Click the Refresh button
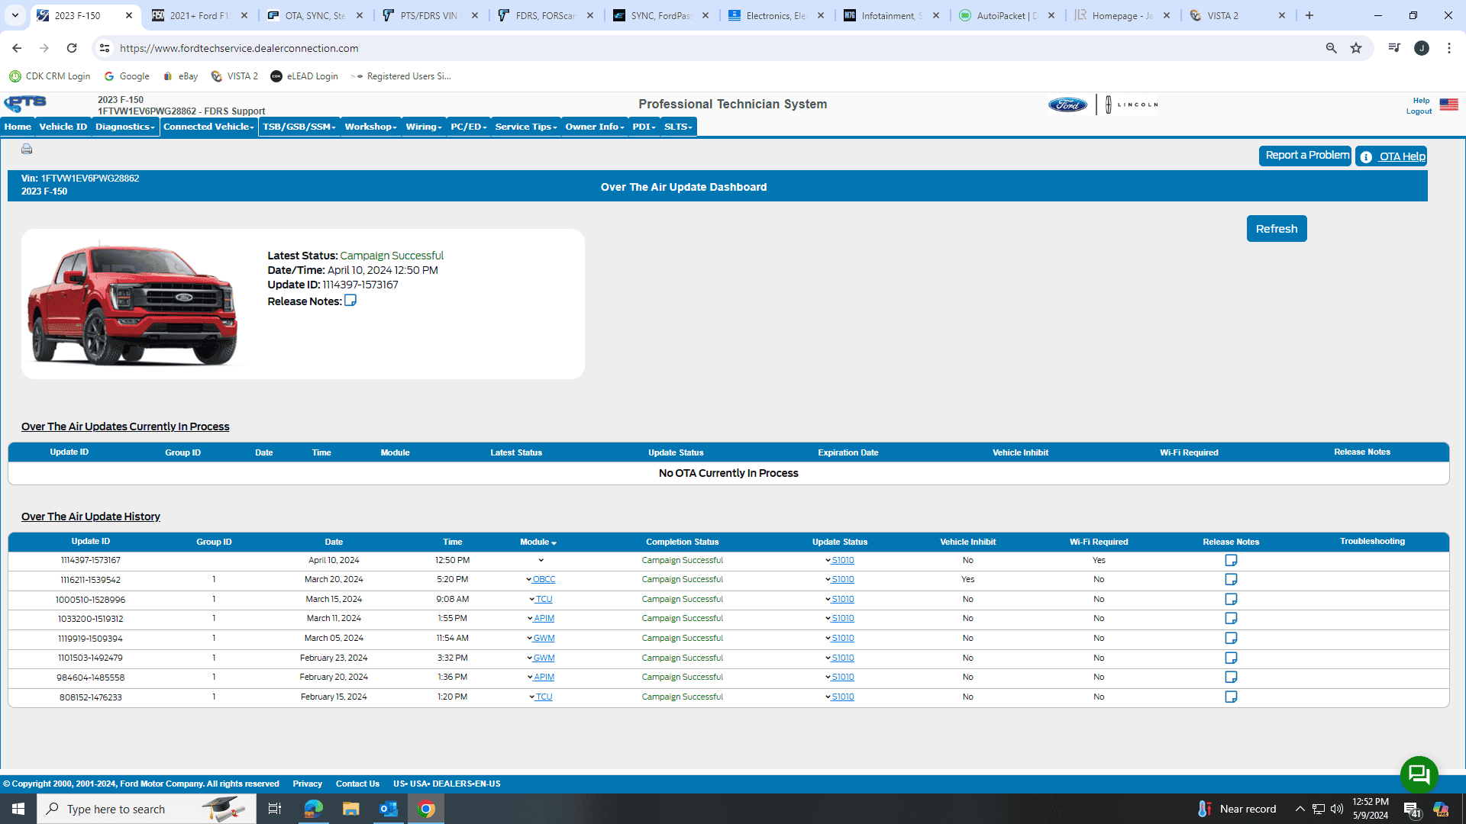 [x=1277, y=229]
